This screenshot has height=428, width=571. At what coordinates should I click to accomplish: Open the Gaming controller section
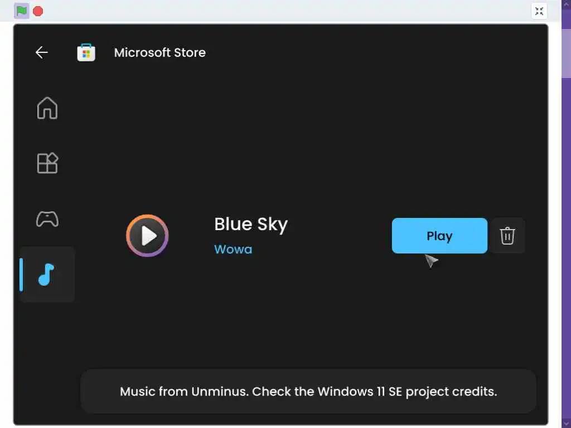click(x=47, y=218)
